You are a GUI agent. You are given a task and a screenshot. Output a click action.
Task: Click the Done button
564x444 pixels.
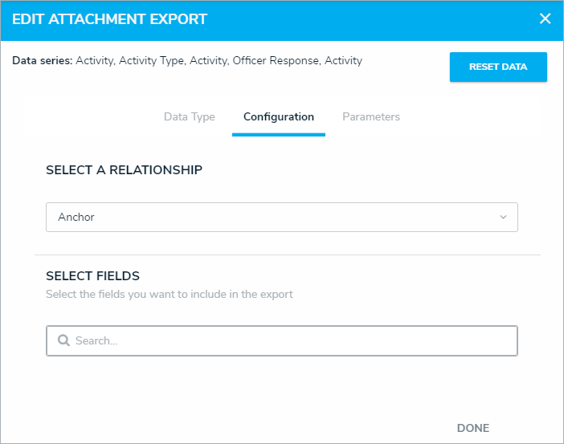point(473,428)
